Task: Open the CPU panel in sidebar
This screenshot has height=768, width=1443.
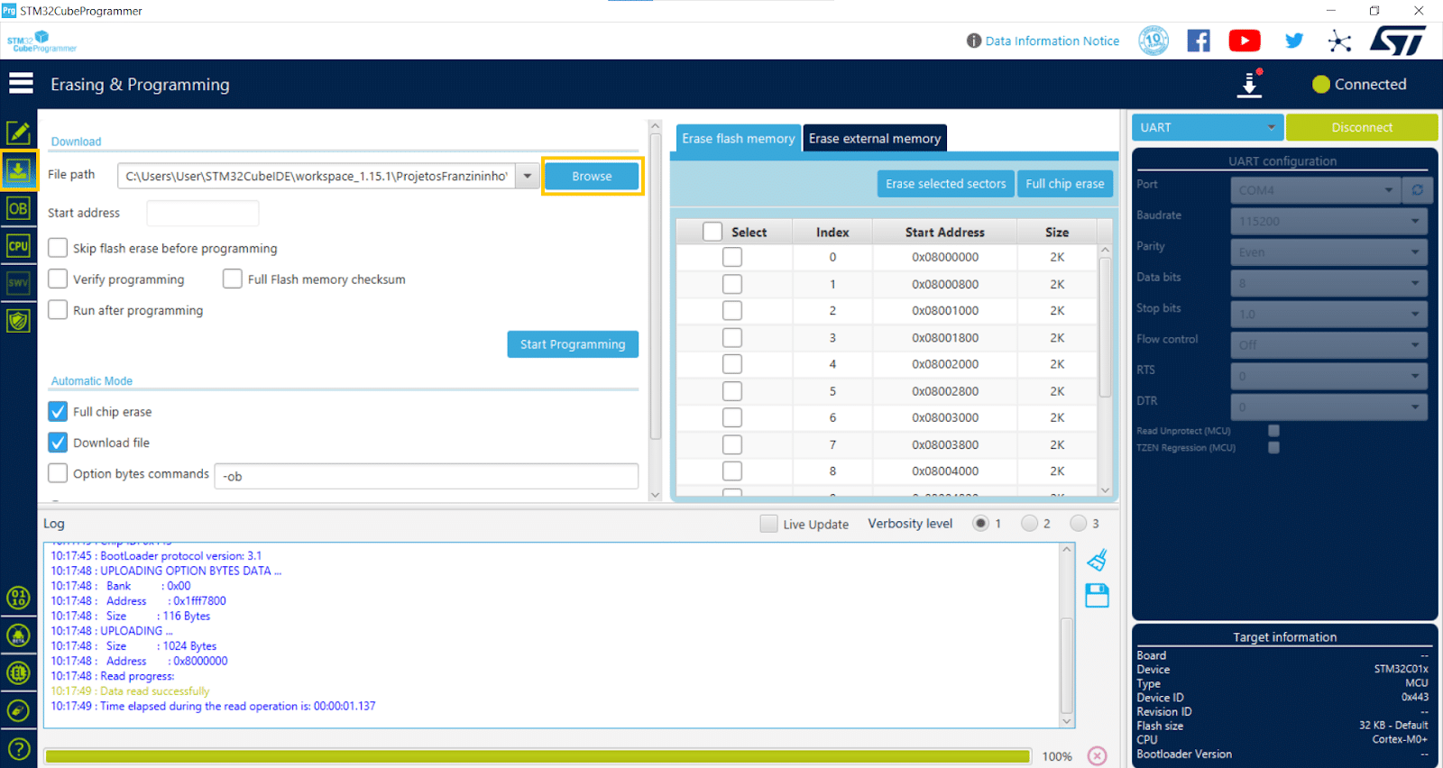Action: pyautogui.click(x=18, y=246)
